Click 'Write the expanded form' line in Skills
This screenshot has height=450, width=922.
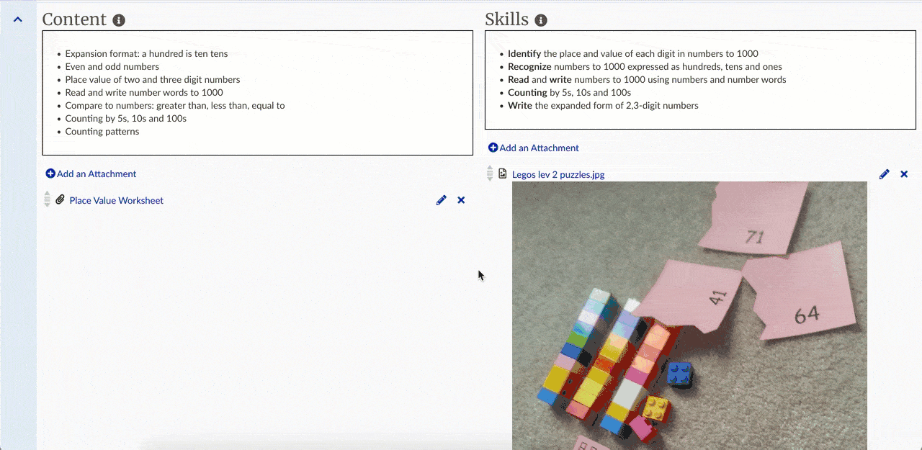pyautogui.click(x=603, y=105)
